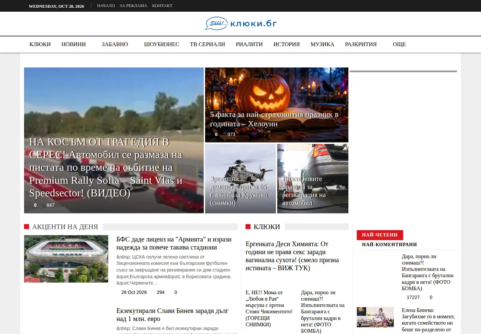The image size is (481, 334).
Task: Select РИАЛИТИ in navigation bar
Action: pyautogui.click(x=249, y=44)
